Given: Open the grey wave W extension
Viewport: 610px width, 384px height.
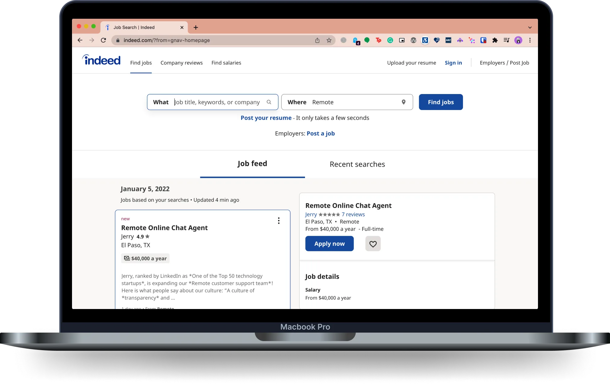Looking at the screenshot, I should [413, 40].
